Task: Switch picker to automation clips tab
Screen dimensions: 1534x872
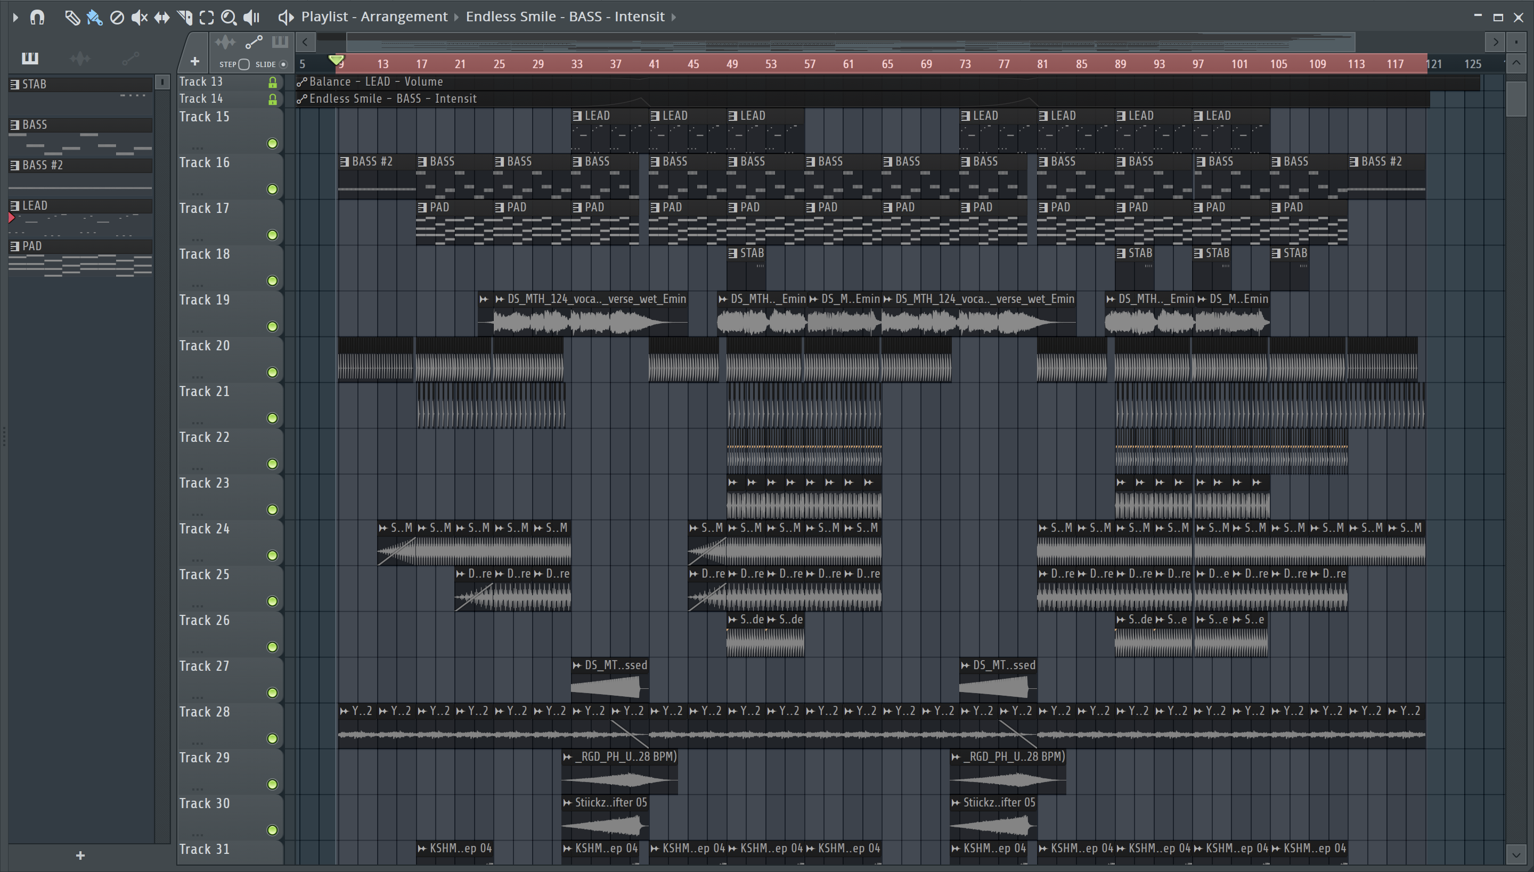Action: tap(130, 58)
